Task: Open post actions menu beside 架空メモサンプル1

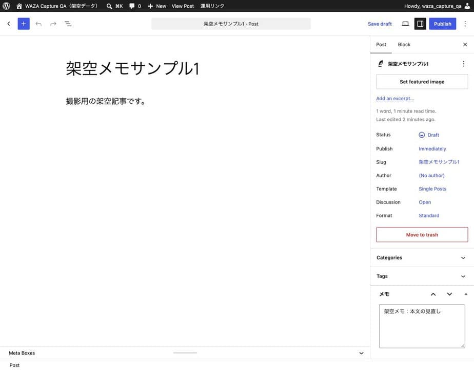Action: [x=463, y=64]
